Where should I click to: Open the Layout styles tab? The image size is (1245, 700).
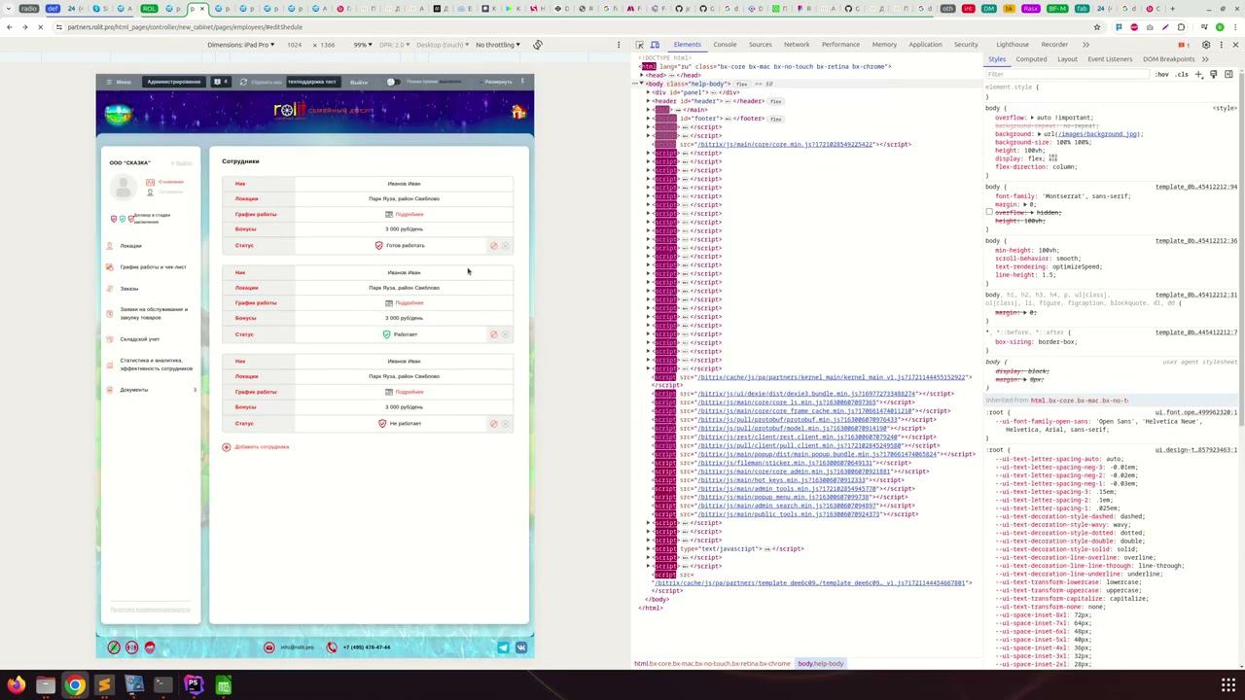(x=1067, y=59)
